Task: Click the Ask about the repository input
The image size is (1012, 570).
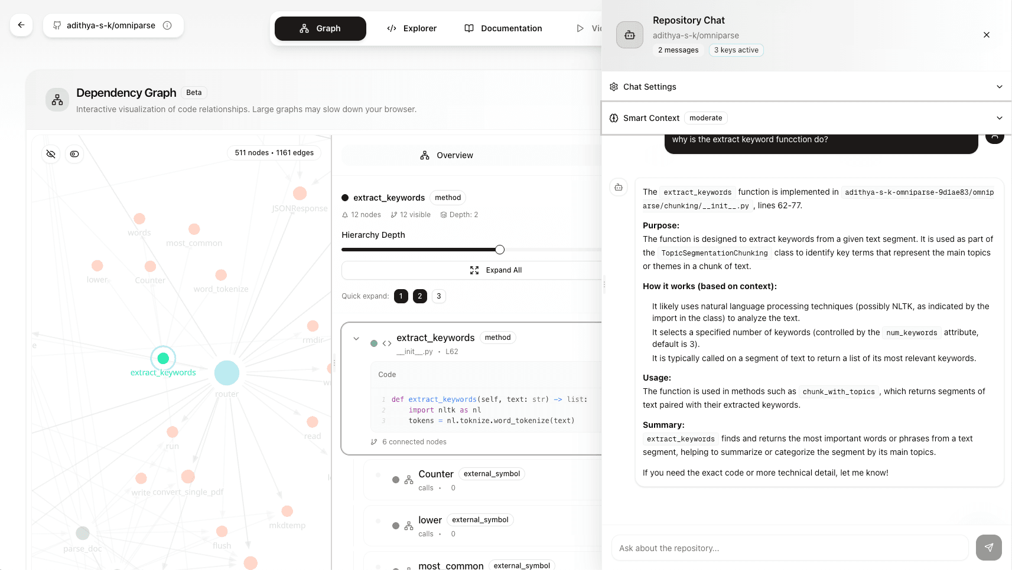Action: pyautogui.click(x=789, y=548)
